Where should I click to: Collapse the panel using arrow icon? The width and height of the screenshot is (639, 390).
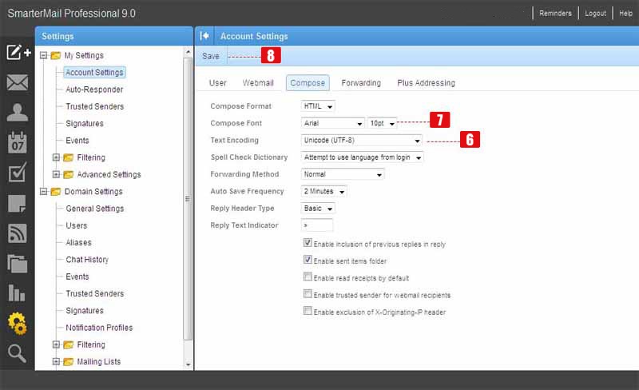(x=204, y=36)
